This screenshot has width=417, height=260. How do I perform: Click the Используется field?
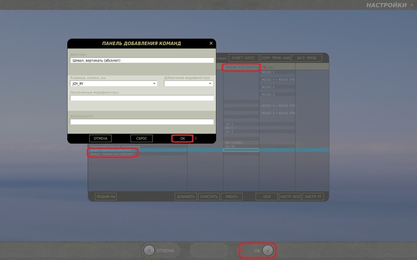(x=142, y=122)
